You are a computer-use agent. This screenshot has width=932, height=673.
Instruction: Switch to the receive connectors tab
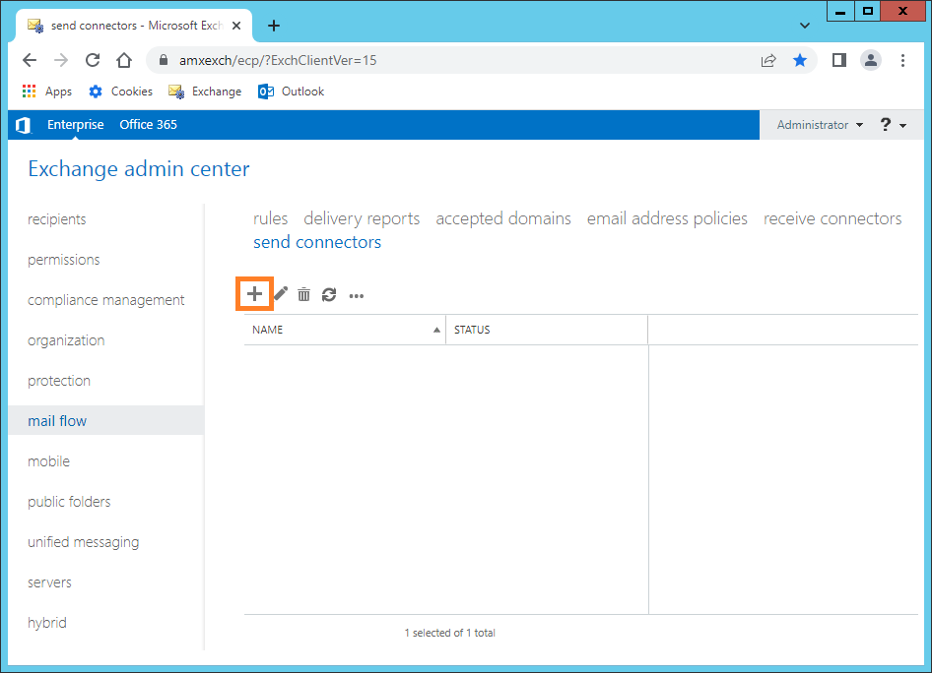tap(832, 218)
